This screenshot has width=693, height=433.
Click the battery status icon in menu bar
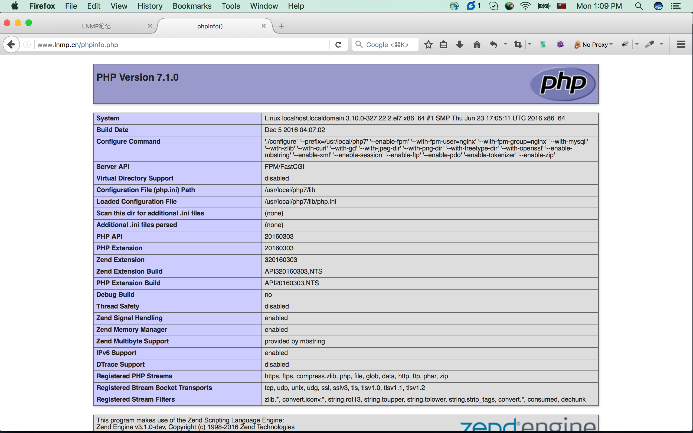click(544, 6)
